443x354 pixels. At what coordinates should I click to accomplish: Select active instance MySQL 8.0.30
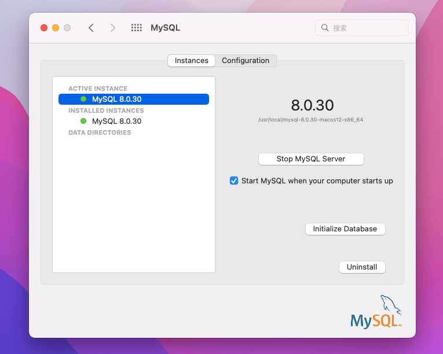tap(134, 99)
